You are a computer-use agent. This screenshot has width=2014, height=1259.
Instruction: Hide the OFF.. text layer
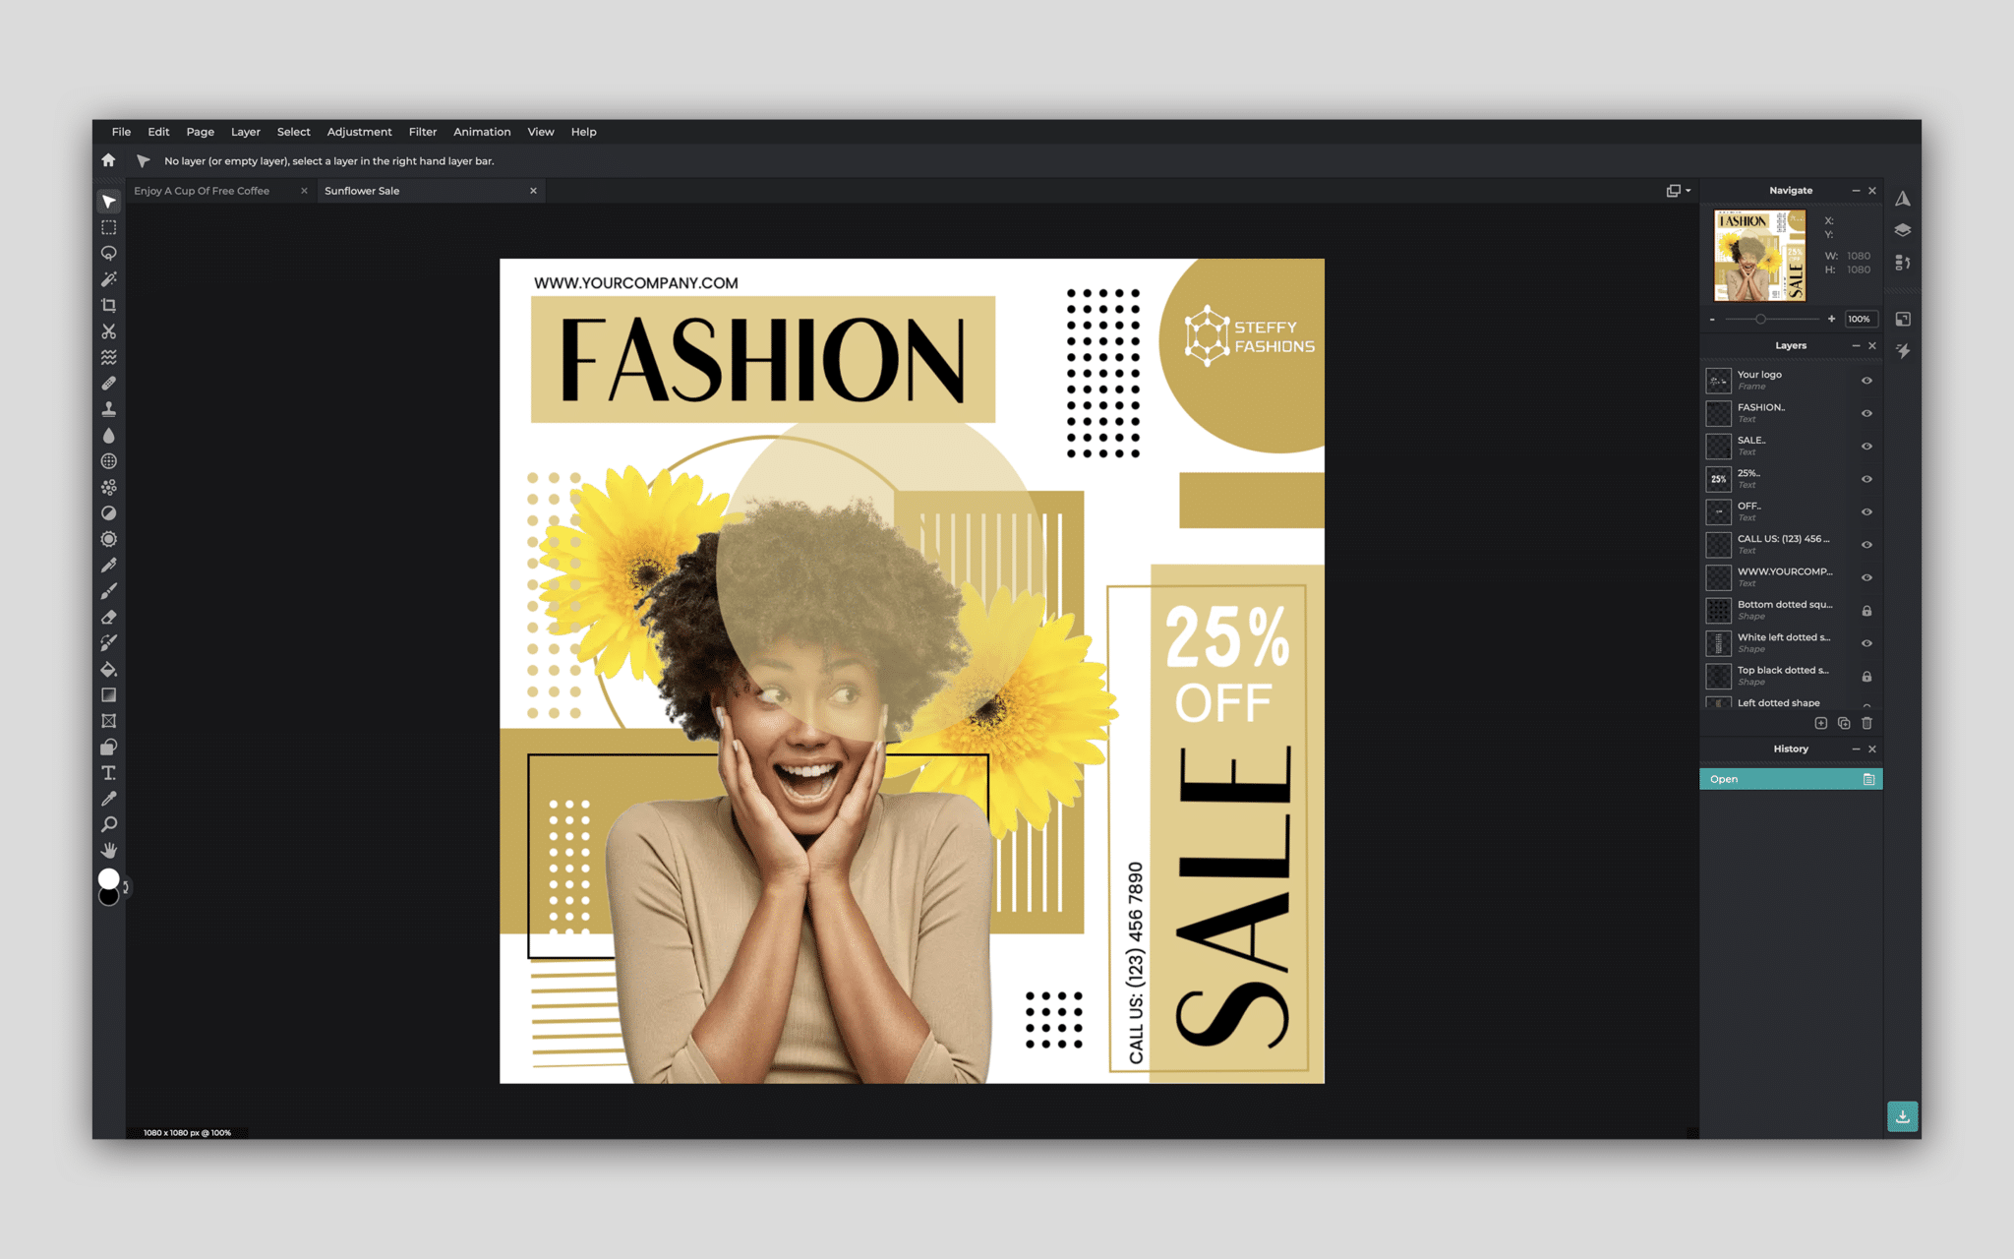tap(1866, 511)
